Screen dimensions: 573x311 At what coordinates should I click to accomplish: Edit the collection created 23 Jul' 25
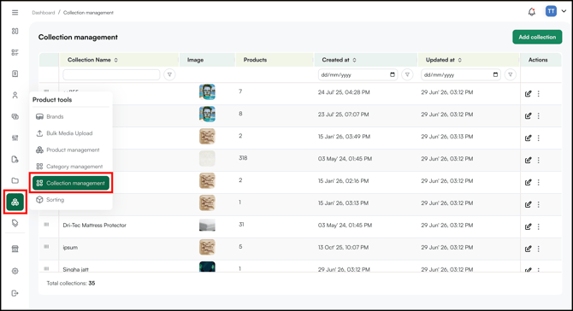click(528, 115)
